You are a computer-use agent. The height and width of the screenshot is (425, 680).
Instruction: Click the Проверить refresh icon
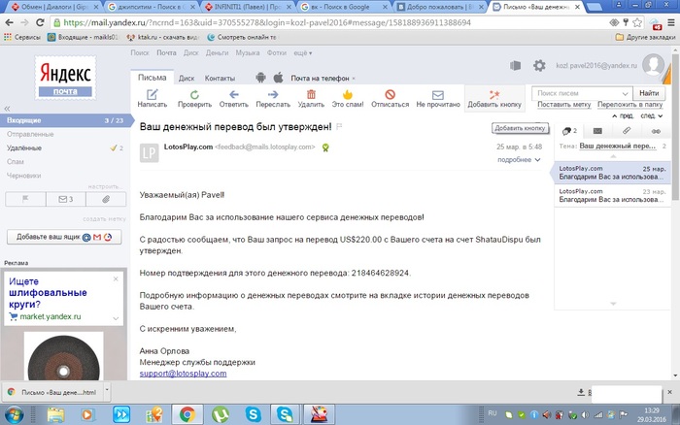click(x=194, y=94)
